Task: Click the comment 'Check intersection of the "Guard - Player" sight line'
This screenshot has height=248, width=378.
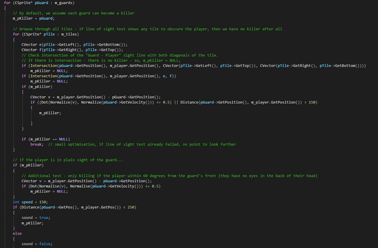Action: [x=120, y=55]
